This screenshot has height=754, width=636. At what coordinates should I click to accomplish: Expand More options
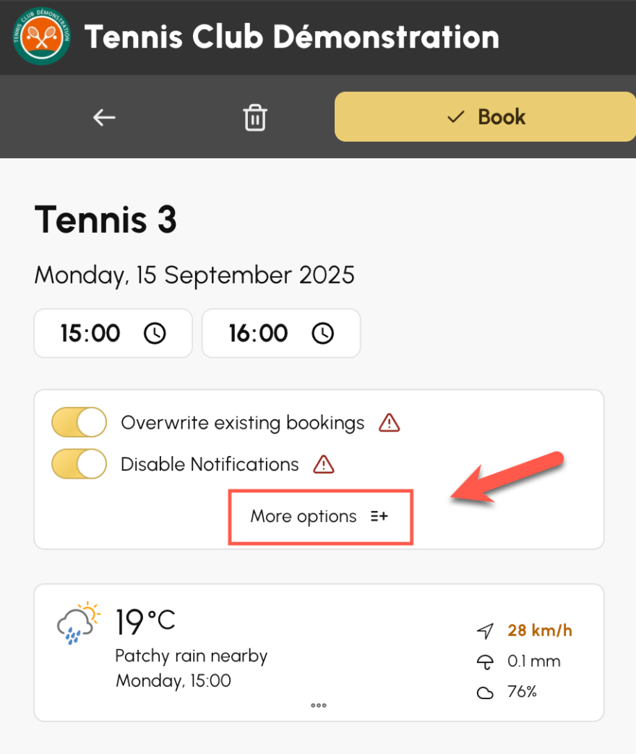pyautogui.click(x=320, y=517)
